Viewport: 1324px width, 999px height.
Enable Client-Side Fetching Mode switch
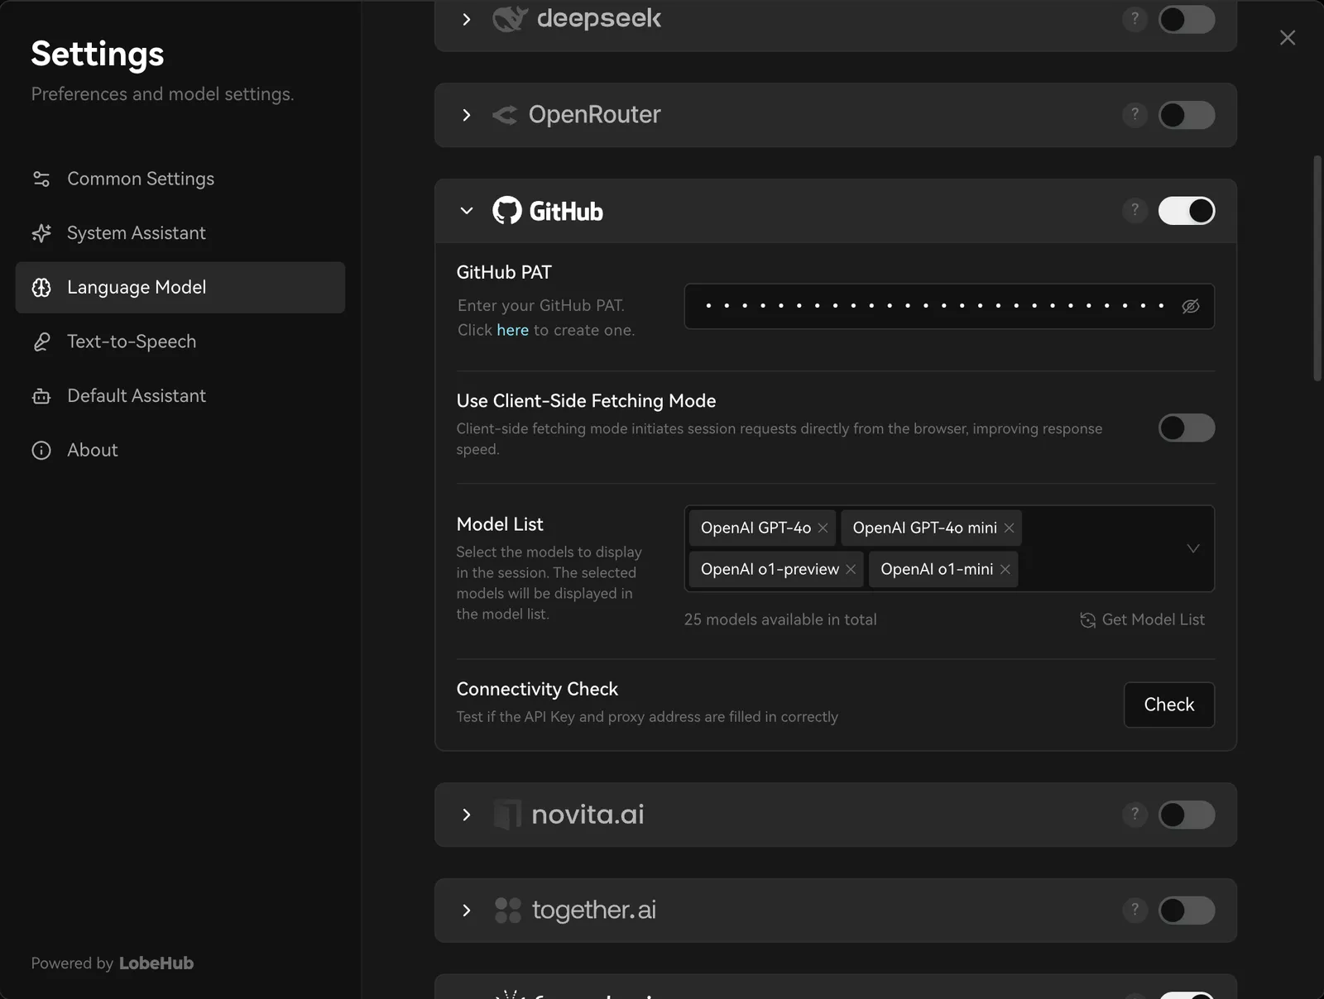tap(1186, 428)
